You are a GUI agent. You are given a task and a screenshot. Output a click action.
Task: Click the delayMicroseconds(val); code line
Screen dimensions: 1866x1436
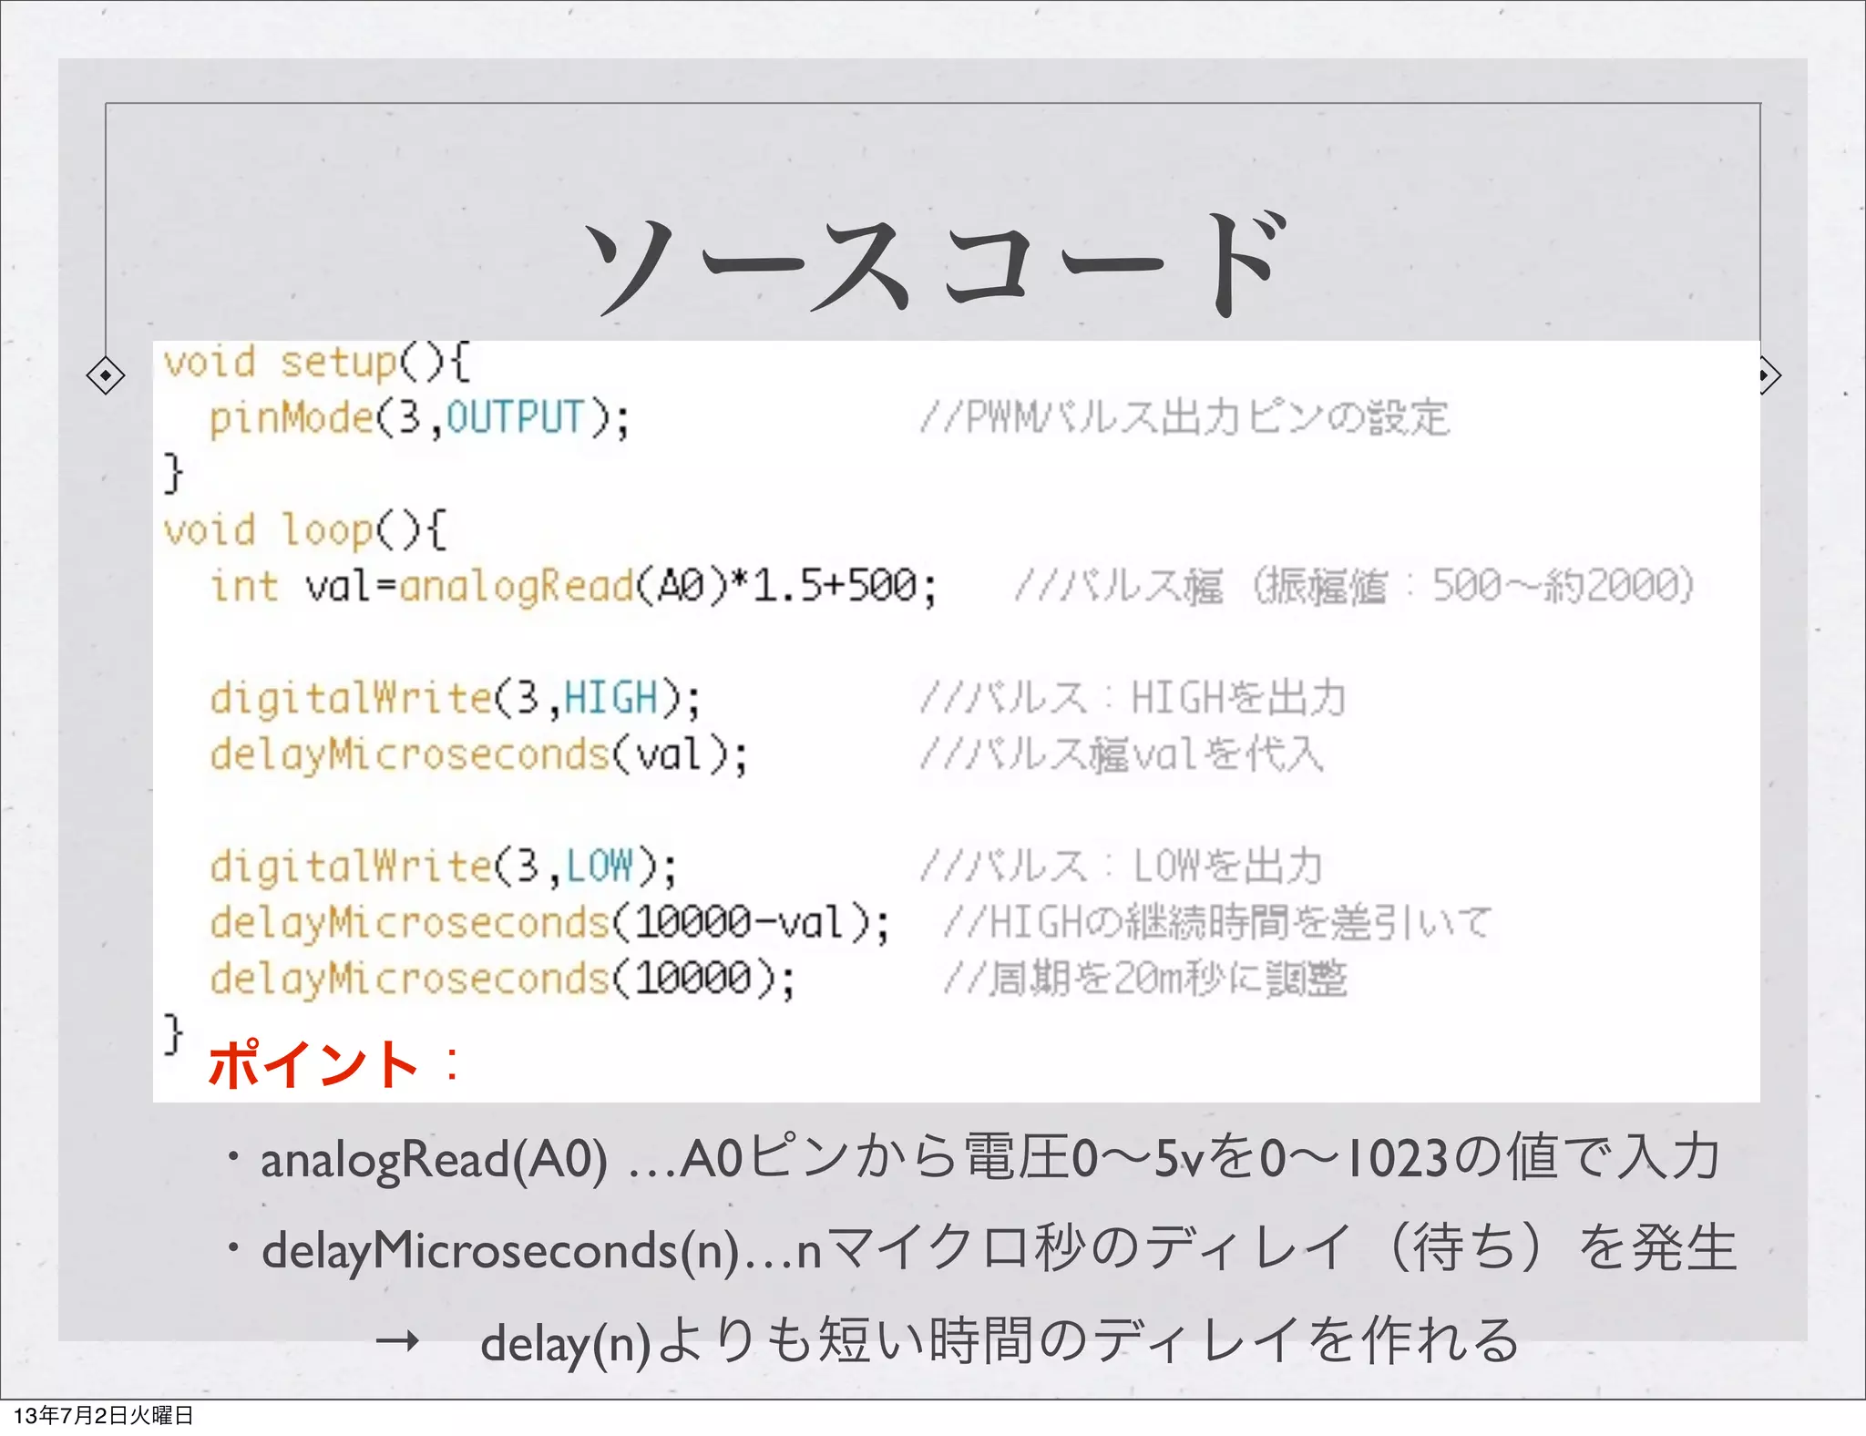click(x=478, y=755)
